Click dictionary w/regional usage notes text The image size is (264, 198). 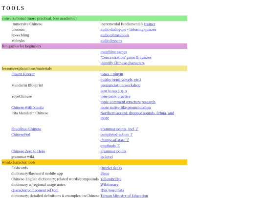(x=38, y=184)
